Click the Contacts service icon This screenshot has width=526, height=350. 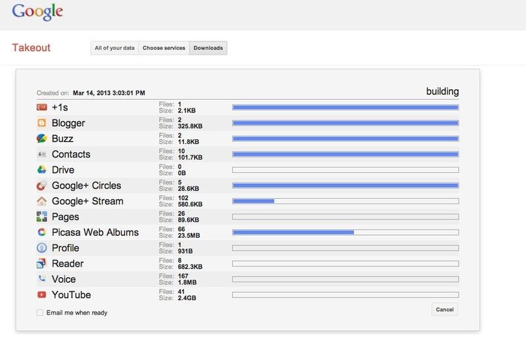tap(41, 154)
